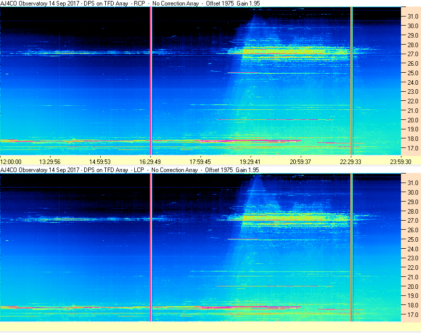
Task: Click the LCP vertical calibration line near 16:29:49
Action: click(151, 247)
